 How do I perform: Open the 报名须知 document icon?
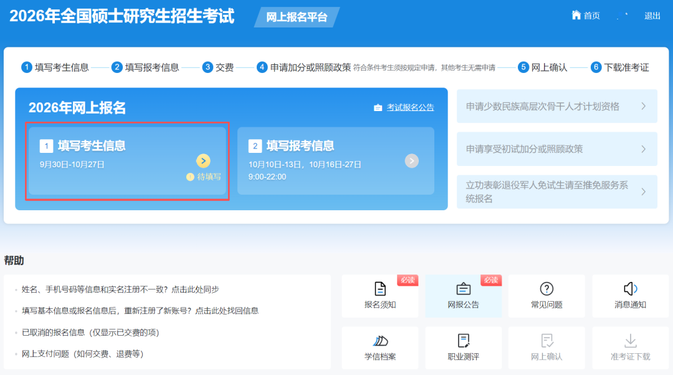click(x=380, y=289)
